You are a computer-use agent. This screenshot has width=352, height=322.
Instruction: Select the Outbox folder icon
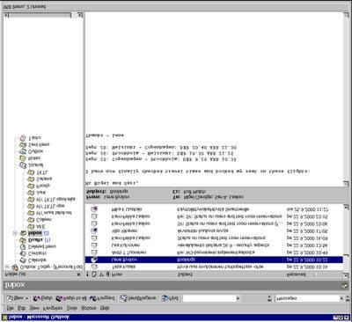[x=23, y=151]
